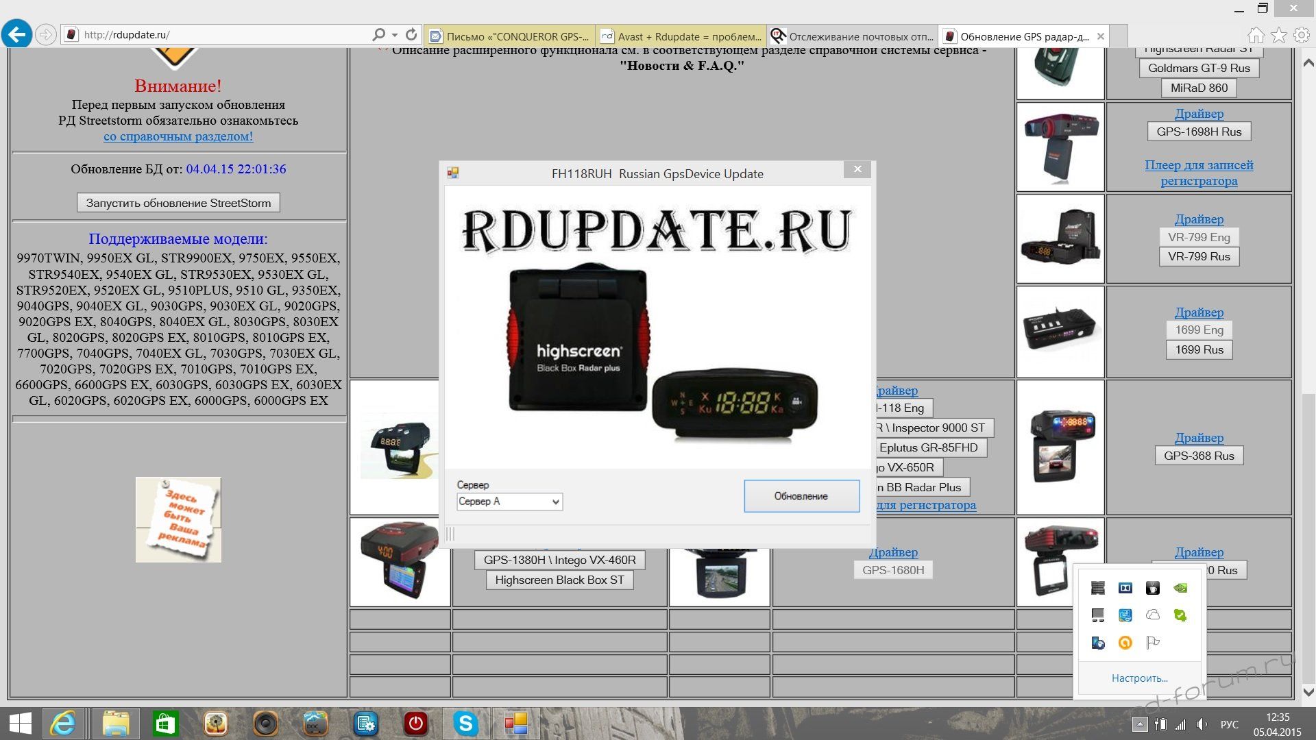Refresh the rdupdate.ru page
1316x740 pixels.
[411, 34]
